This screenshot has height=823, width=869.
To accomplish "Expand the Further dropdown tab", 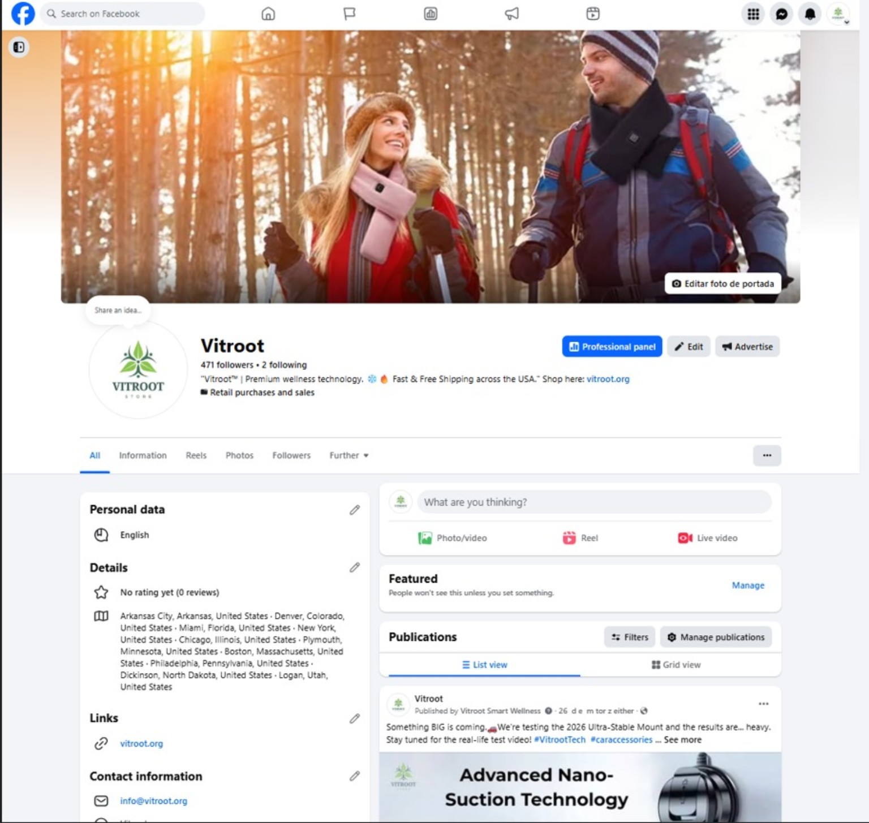I will (x=349, y=455).
